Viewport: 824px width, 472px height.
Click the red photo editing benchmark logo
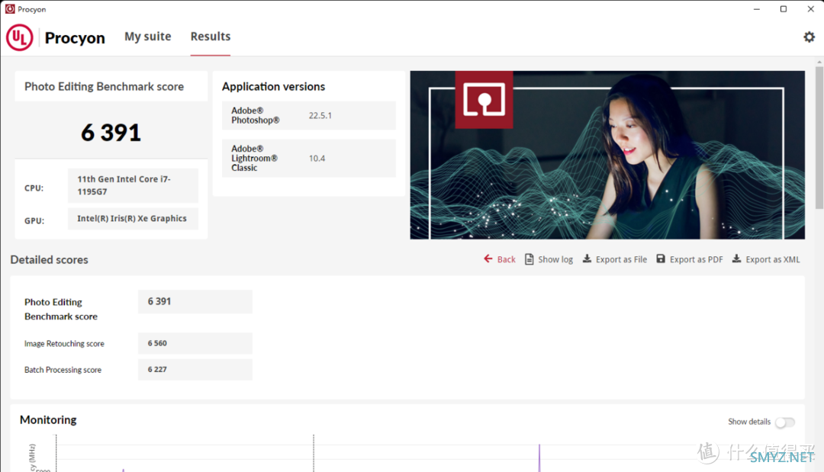click(484, 99)
